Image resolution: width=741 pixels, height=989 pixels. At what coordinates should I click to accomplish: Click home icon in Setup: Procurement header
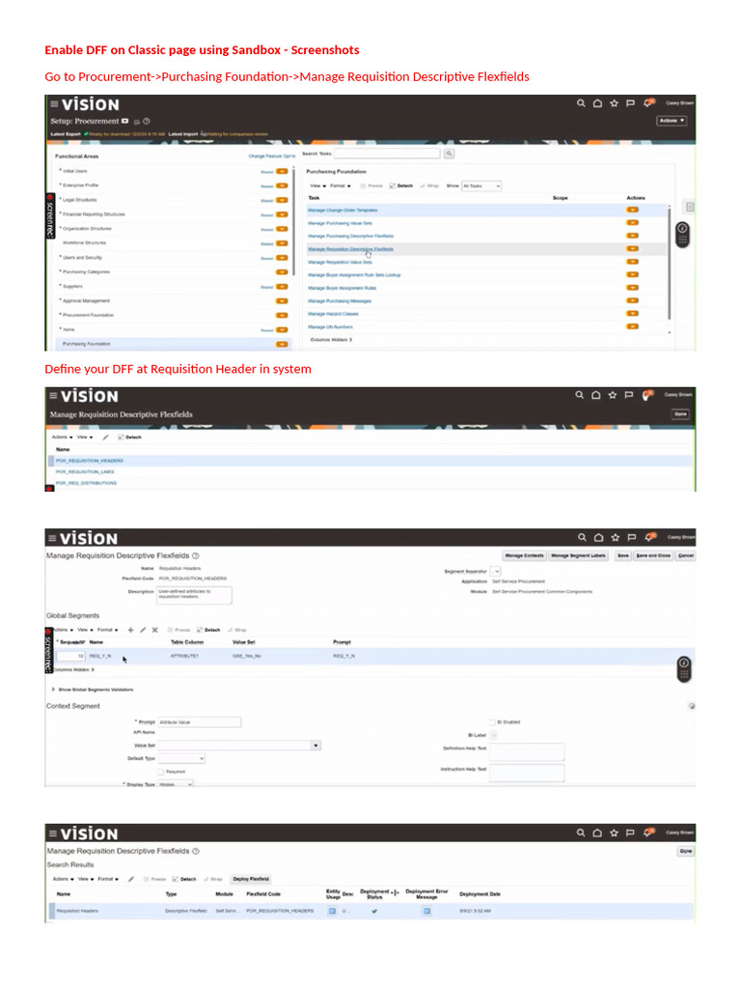(597, 103)
